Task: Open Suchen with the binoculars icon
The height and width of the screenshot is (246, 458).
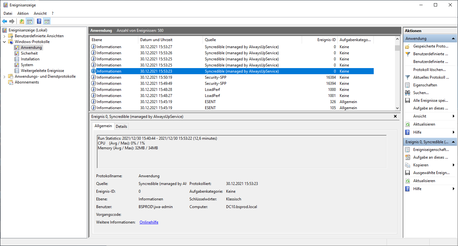Action: [408, 93]
